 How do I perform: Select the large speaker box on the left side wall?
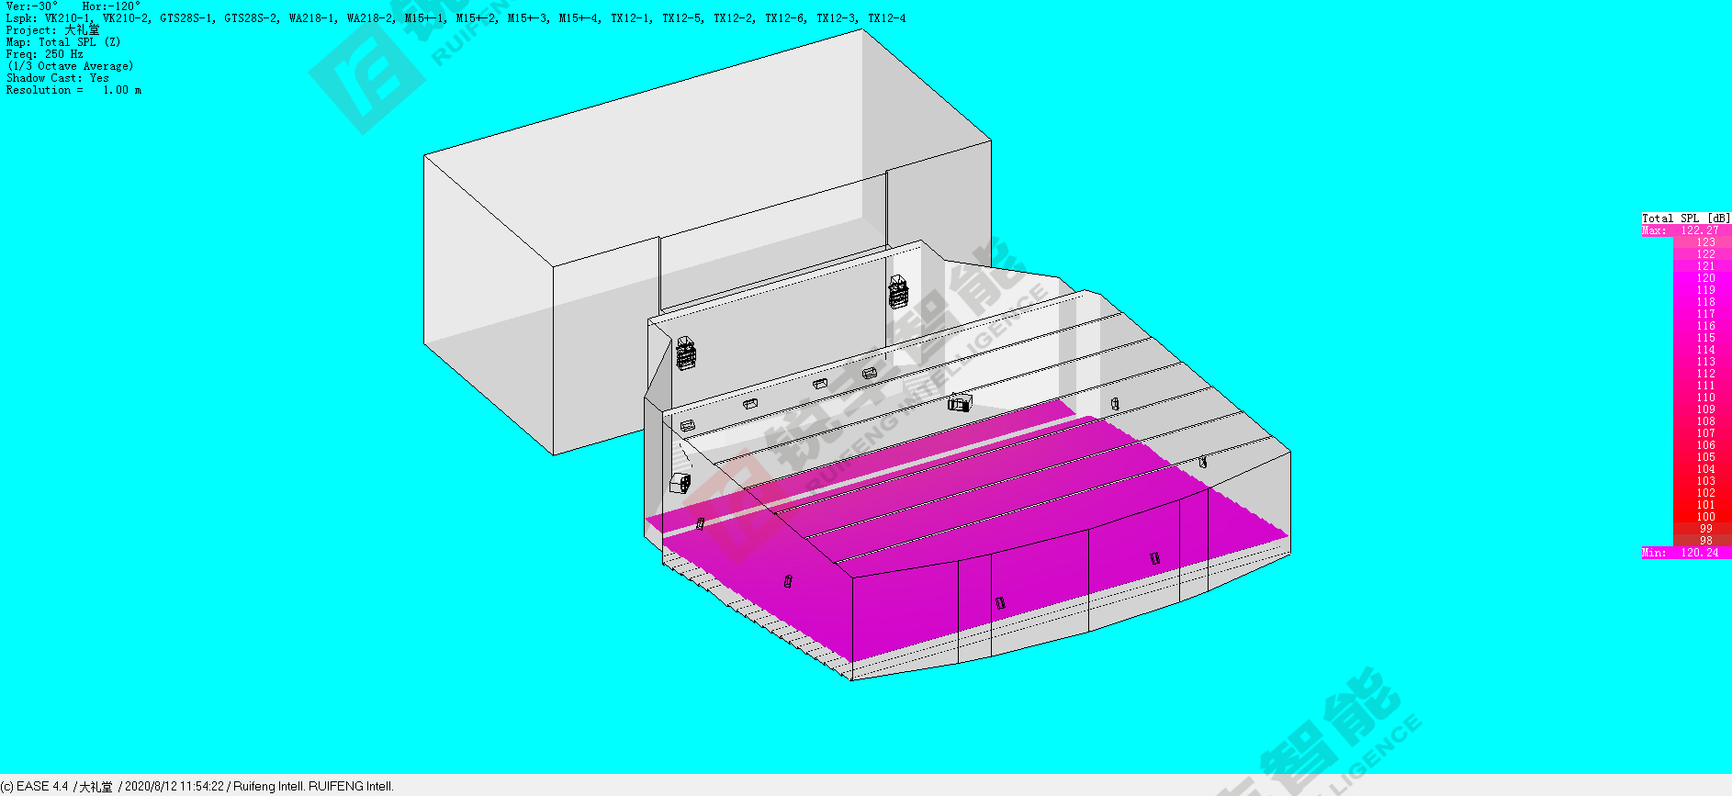click(x=680, y=483)
